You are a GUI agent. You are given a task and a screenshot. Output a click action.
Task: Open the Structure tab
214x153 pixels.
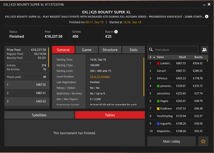[x=110, y=50]
